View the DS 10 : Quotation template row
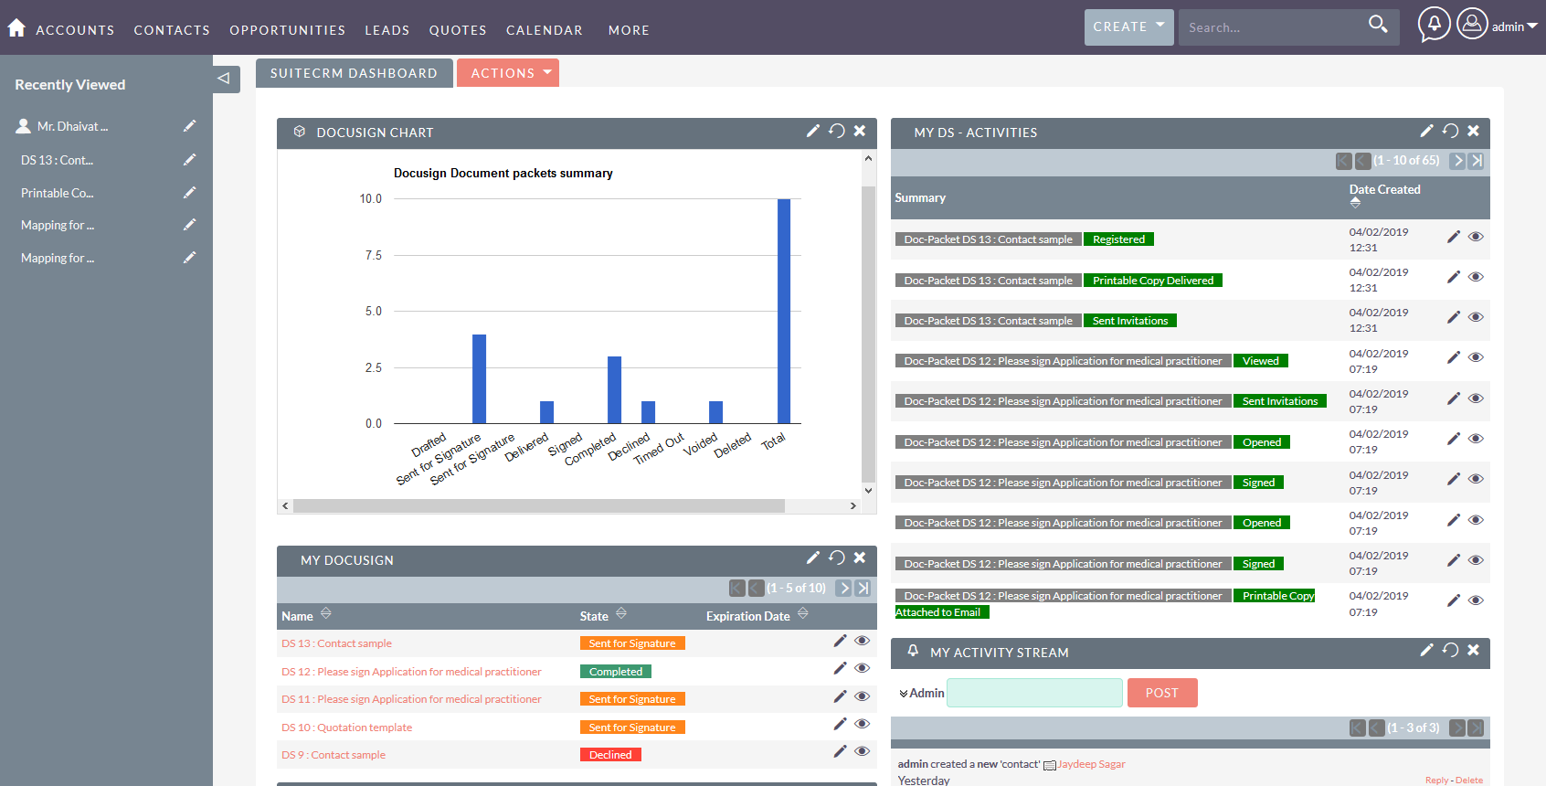Image resolution: width=1546 pixels, height=786 pixels. pos(862,724)
